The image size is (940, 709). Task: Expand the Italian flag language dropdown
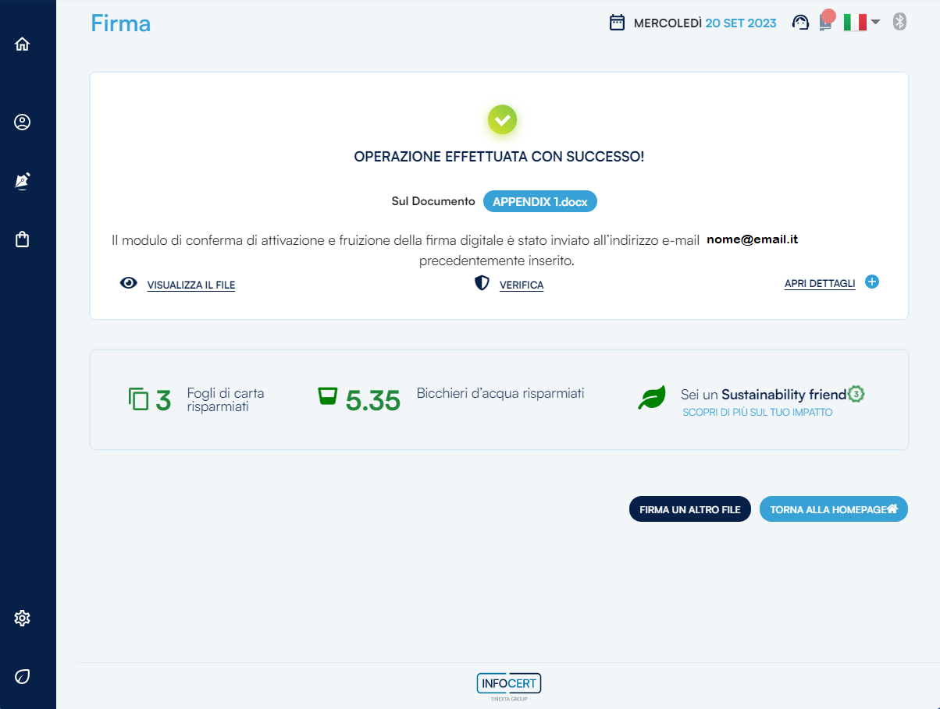pos(862,23)
